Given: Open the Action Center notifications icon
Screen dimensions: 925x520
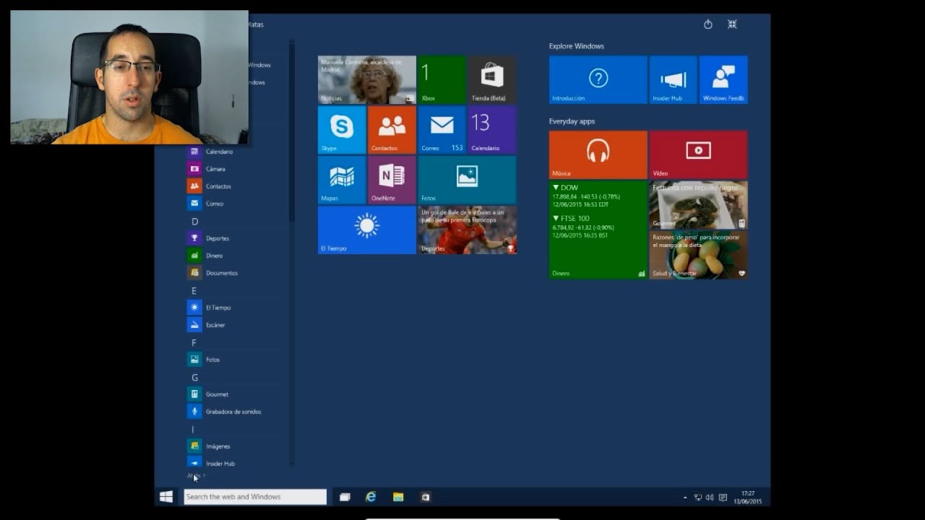Looking at the screenshot, I should click(723, 498).
